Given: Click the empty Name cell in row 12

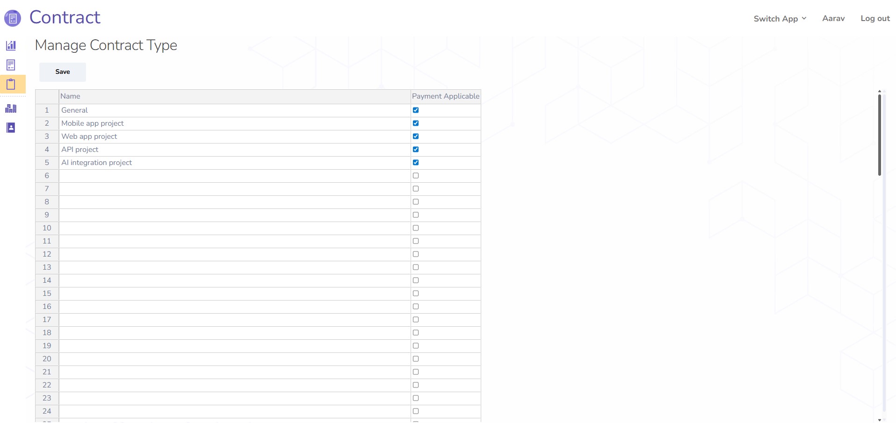Looking at the screenshot, I should 235,254.
